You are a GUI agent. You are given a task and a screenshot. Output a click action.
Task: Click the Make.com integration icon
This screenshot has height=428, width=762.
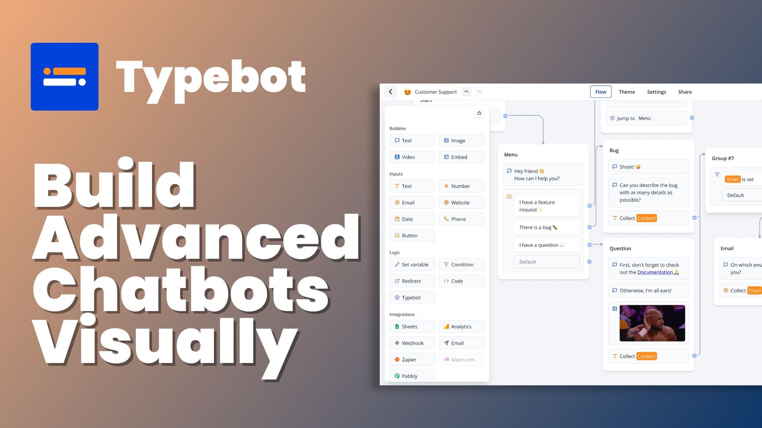click(446, 359)
